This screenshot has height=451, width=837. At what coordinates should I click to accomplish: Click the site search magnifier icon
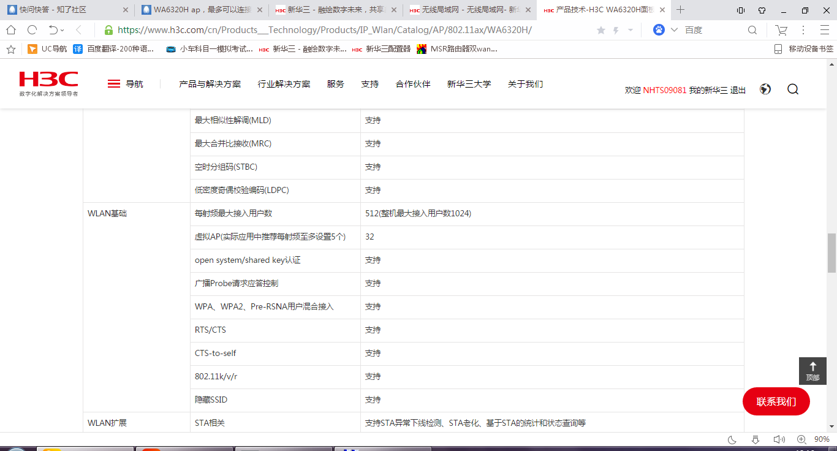(x=792, y=89)
